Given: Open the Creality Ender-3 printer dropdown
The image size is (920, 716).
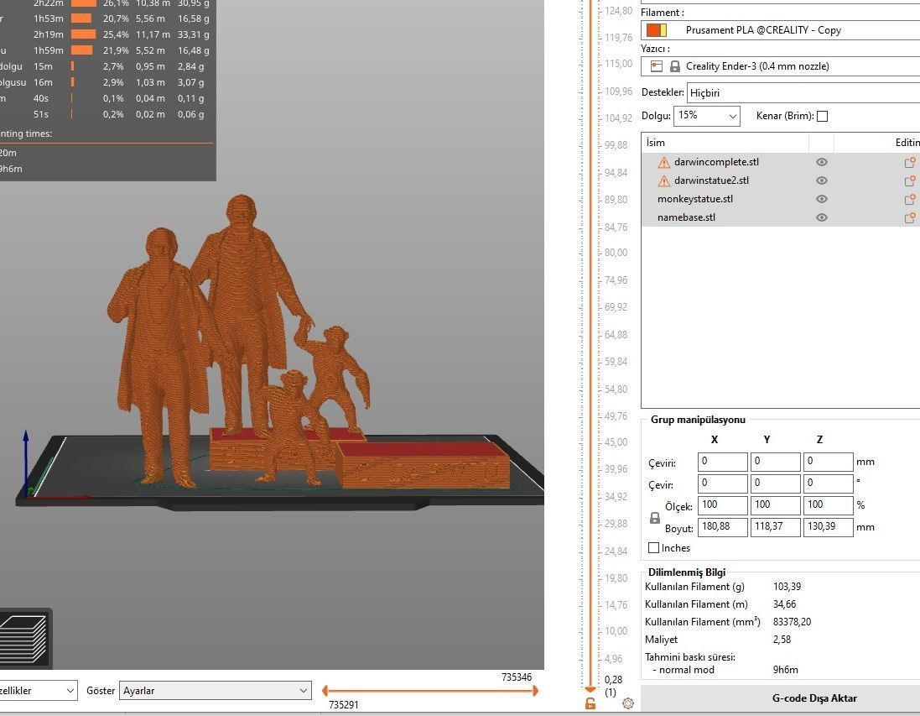Looking at the screenshot, I should pos(780,66).
